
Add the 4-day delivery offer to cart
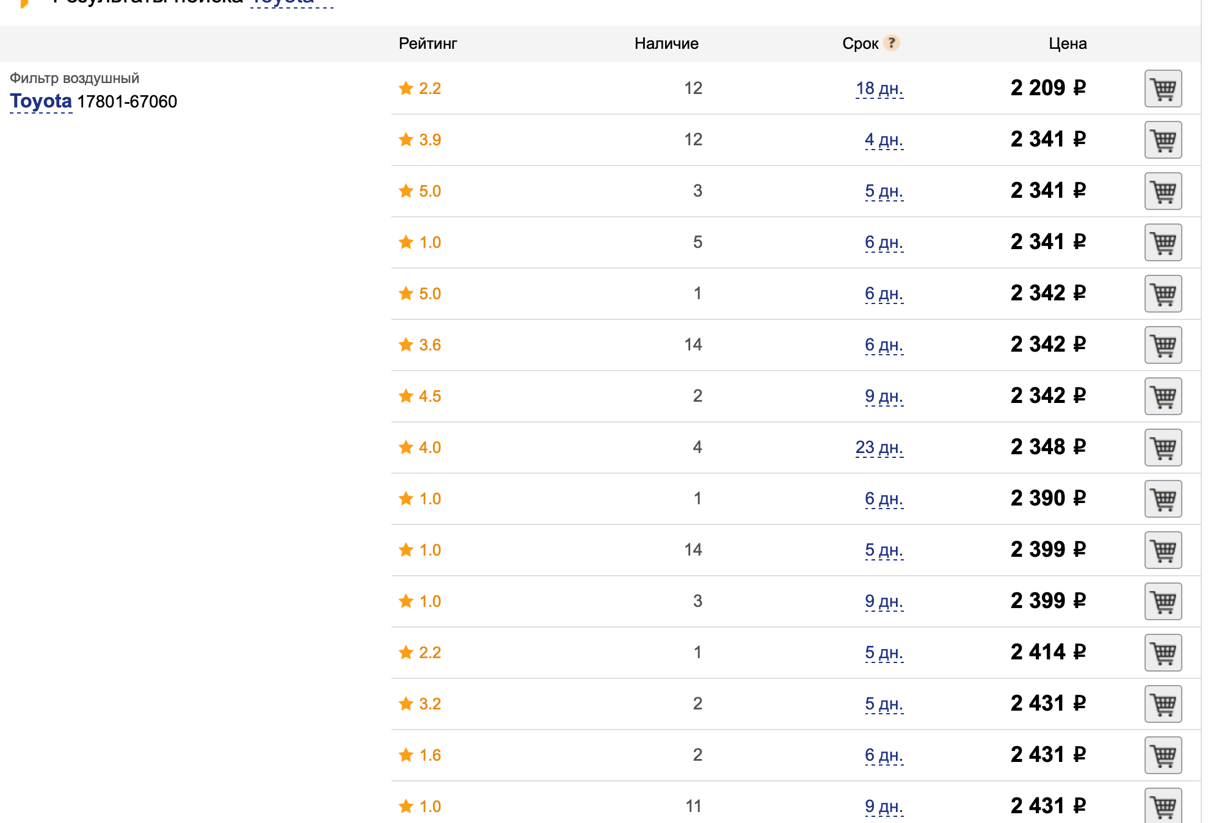tap(1163, 140)
